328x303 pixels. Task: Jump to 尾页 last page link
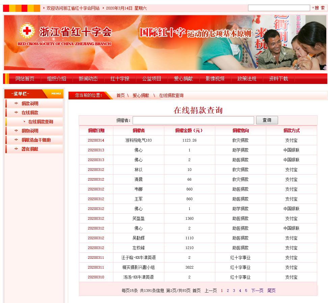click(271, 291)
